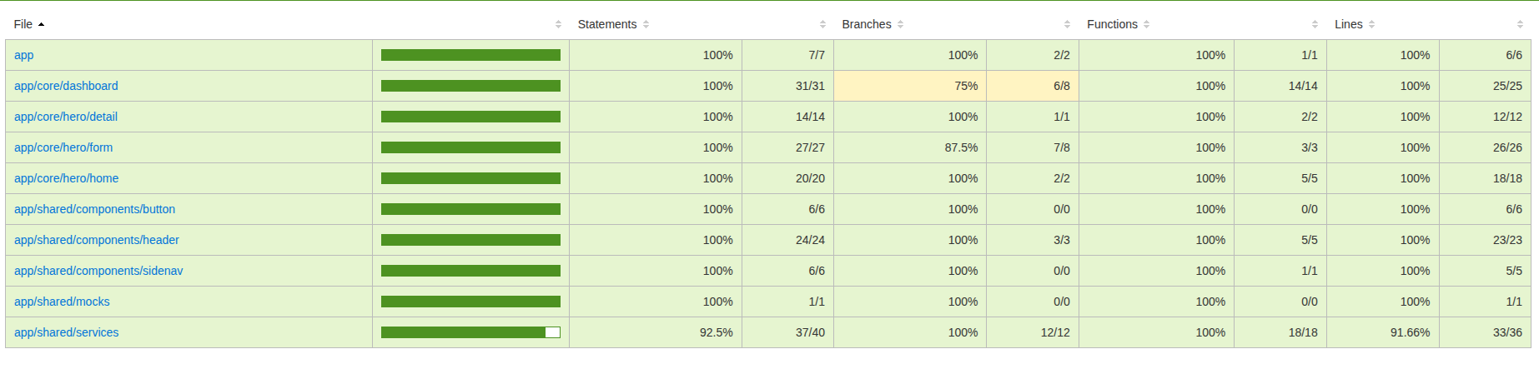Open app/shared/components/button link
The width and height of the screenshot is (1539, 374).
94,209
